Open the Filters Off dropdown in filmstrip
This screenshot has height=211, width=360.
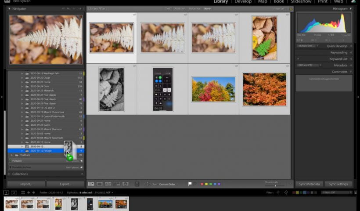tap(337, 193)
